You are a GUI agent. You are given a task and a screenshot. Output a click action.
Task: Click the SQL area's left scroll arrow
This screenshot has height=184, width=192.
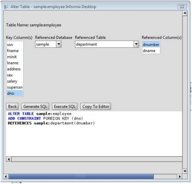click(9, 159)
